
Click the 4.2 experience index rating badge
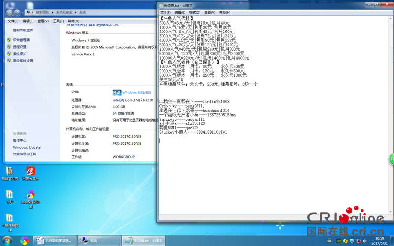pos(117,92)
